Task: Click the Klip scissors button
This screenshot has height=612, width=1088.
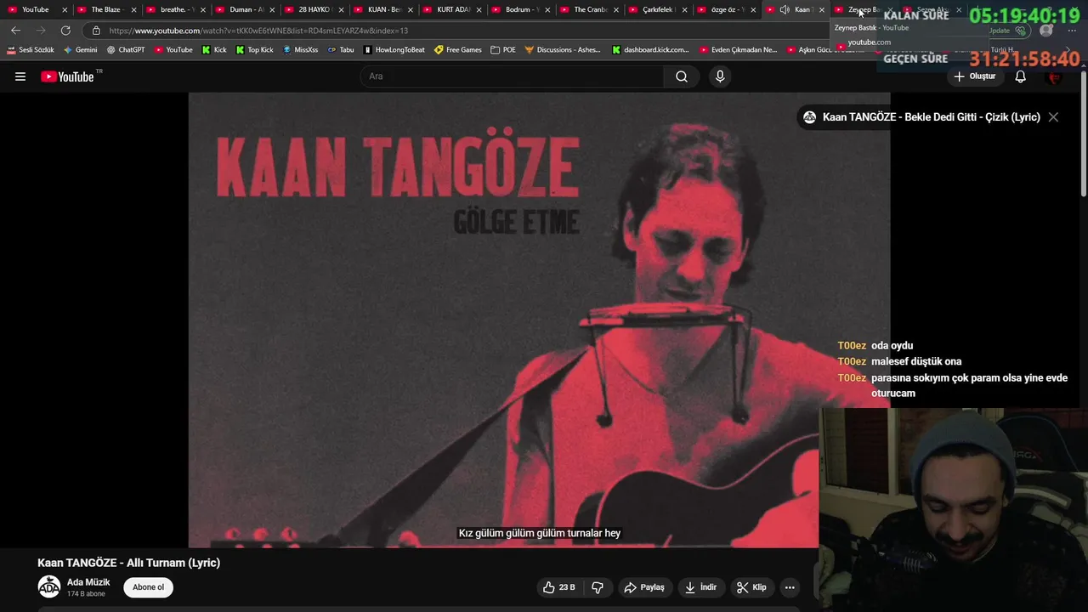Action: tap(751, 587)
